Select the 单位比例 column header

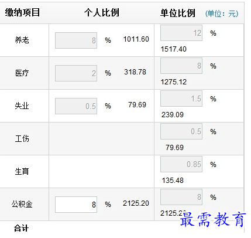(178, 13)
